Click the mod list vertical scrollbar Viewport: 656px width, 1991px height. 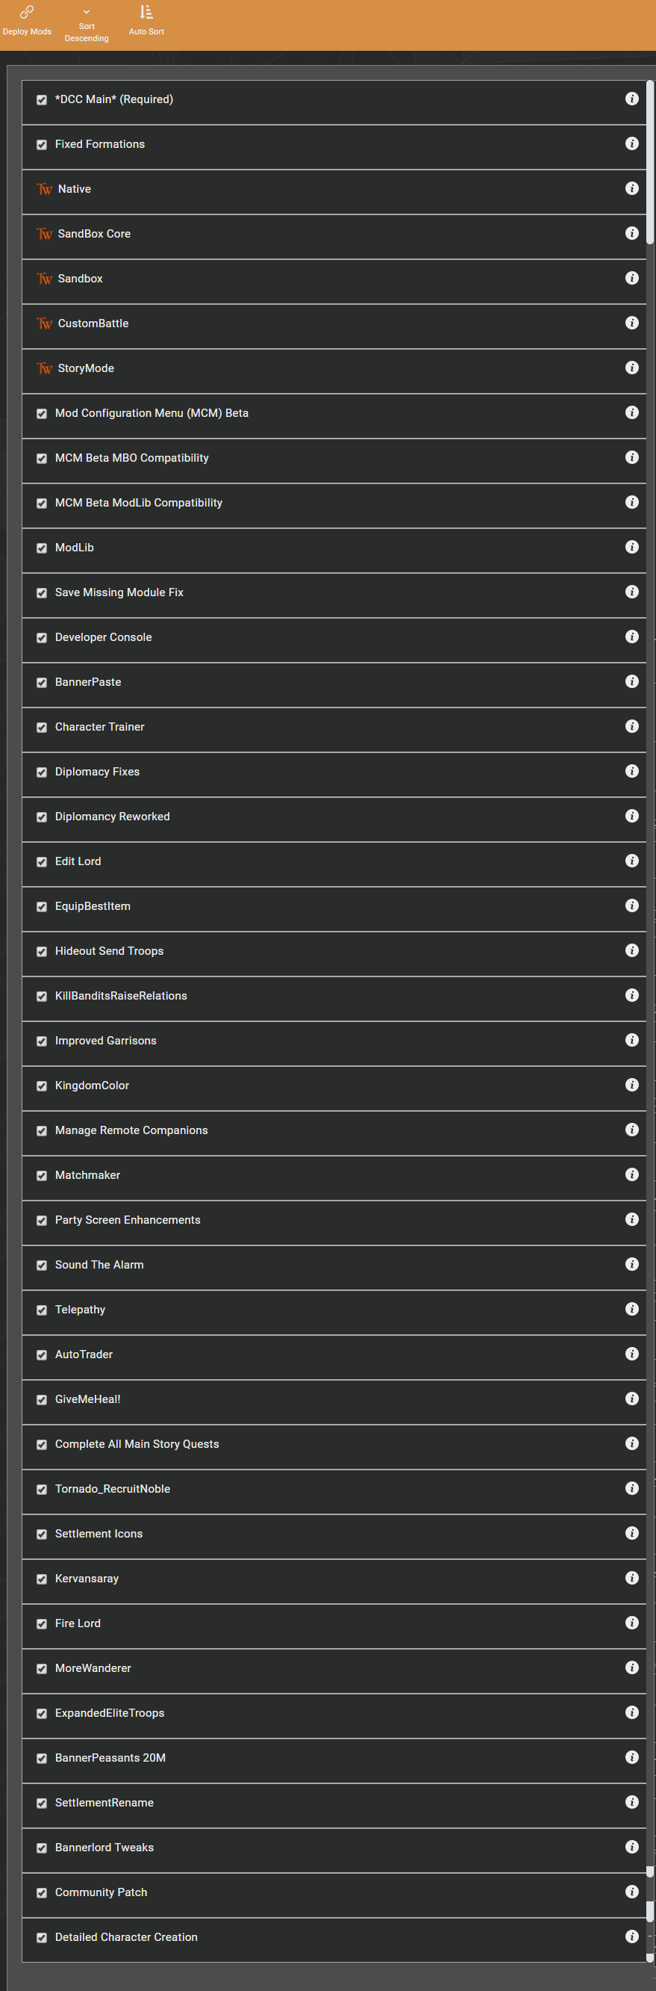tap(650, 162)
